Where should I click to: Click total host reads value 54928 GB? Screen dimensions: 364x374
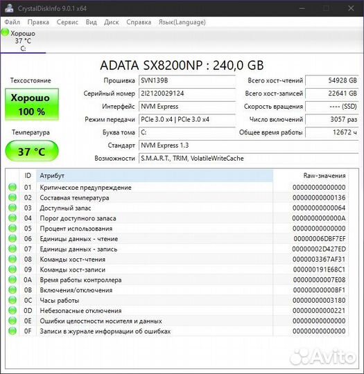(331, 80)
